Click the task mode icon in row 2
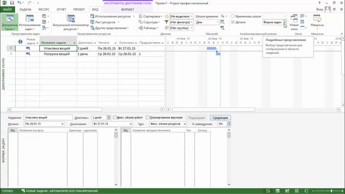Viewport: 345px width, 194px height. pyautogui.click(x=28, y=54)
